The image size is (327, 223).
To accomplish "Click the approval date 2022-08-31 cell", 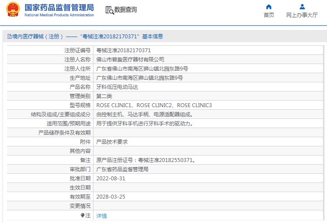I will point(111,179).
